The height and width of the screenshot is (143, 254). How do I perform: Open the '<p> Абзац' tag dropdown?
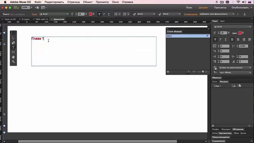coord(235,72)
